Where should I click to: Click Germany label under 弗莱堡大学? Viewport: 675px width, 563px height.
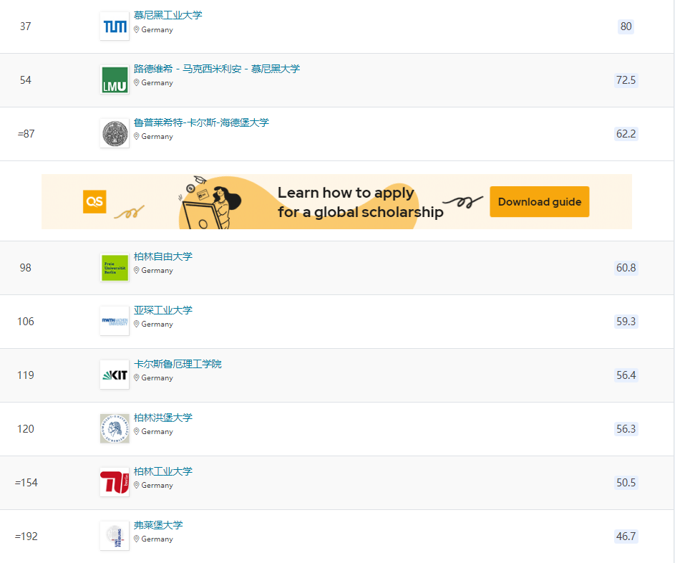point(157,539)
